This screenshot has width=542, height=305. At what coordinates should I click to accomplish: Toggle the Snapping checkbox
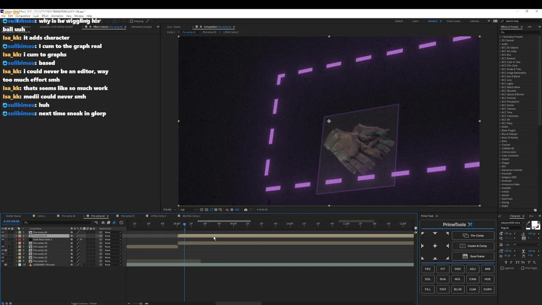pyautogui.click(x=131, y=21)
